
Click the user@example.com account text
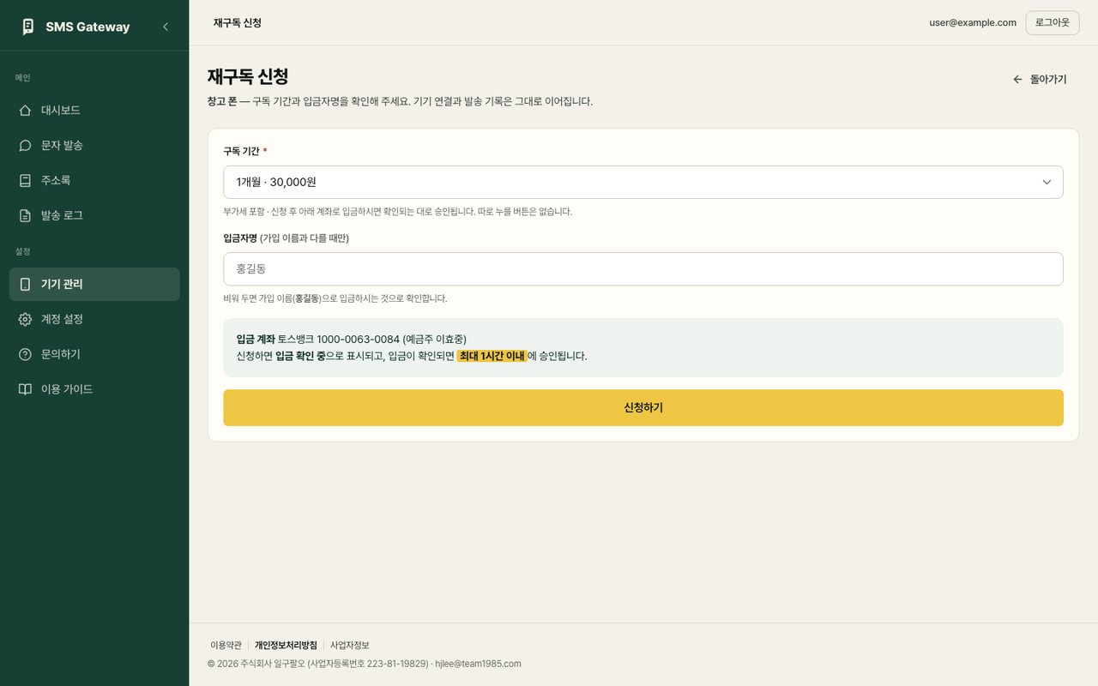[973, 23]
